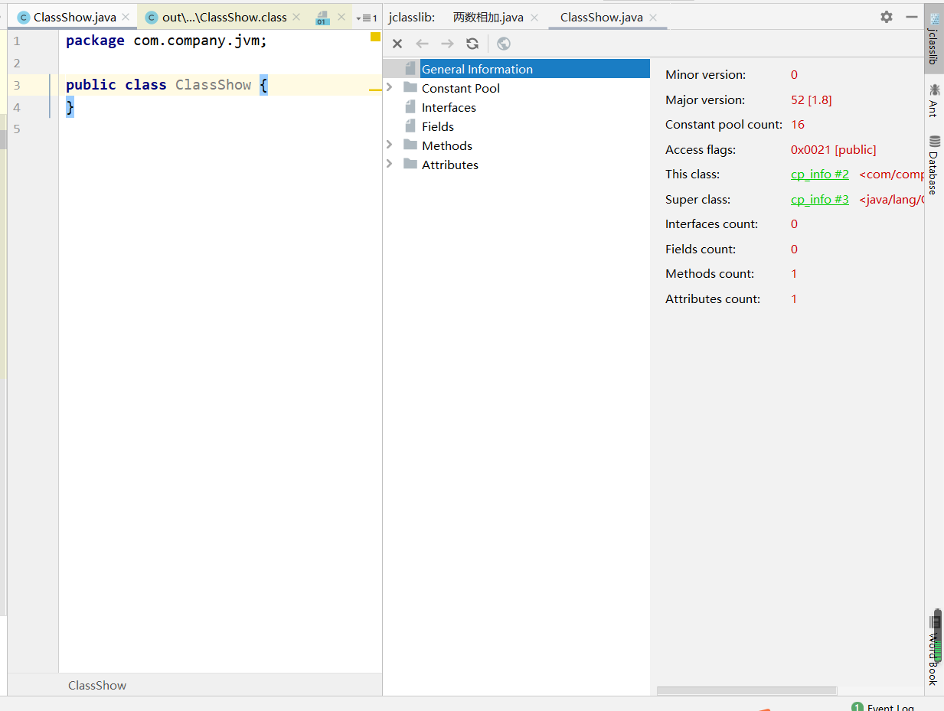Viewport: 944px width, 711px height.
Task: Close the ClassShow.java jclasslib tab
Action: (x=653, y=18)
